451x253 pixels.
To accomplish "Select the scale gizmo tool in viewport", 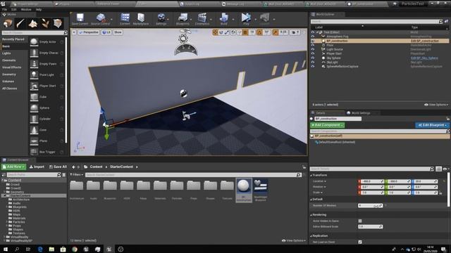I will point(227,32).
